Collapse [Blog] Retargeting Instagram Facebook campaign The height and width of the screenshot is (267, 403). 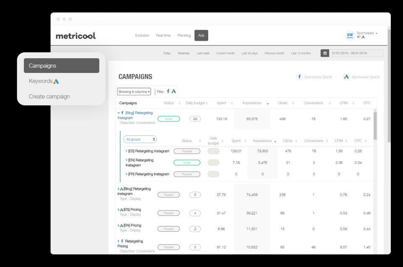tap(118, 113)
